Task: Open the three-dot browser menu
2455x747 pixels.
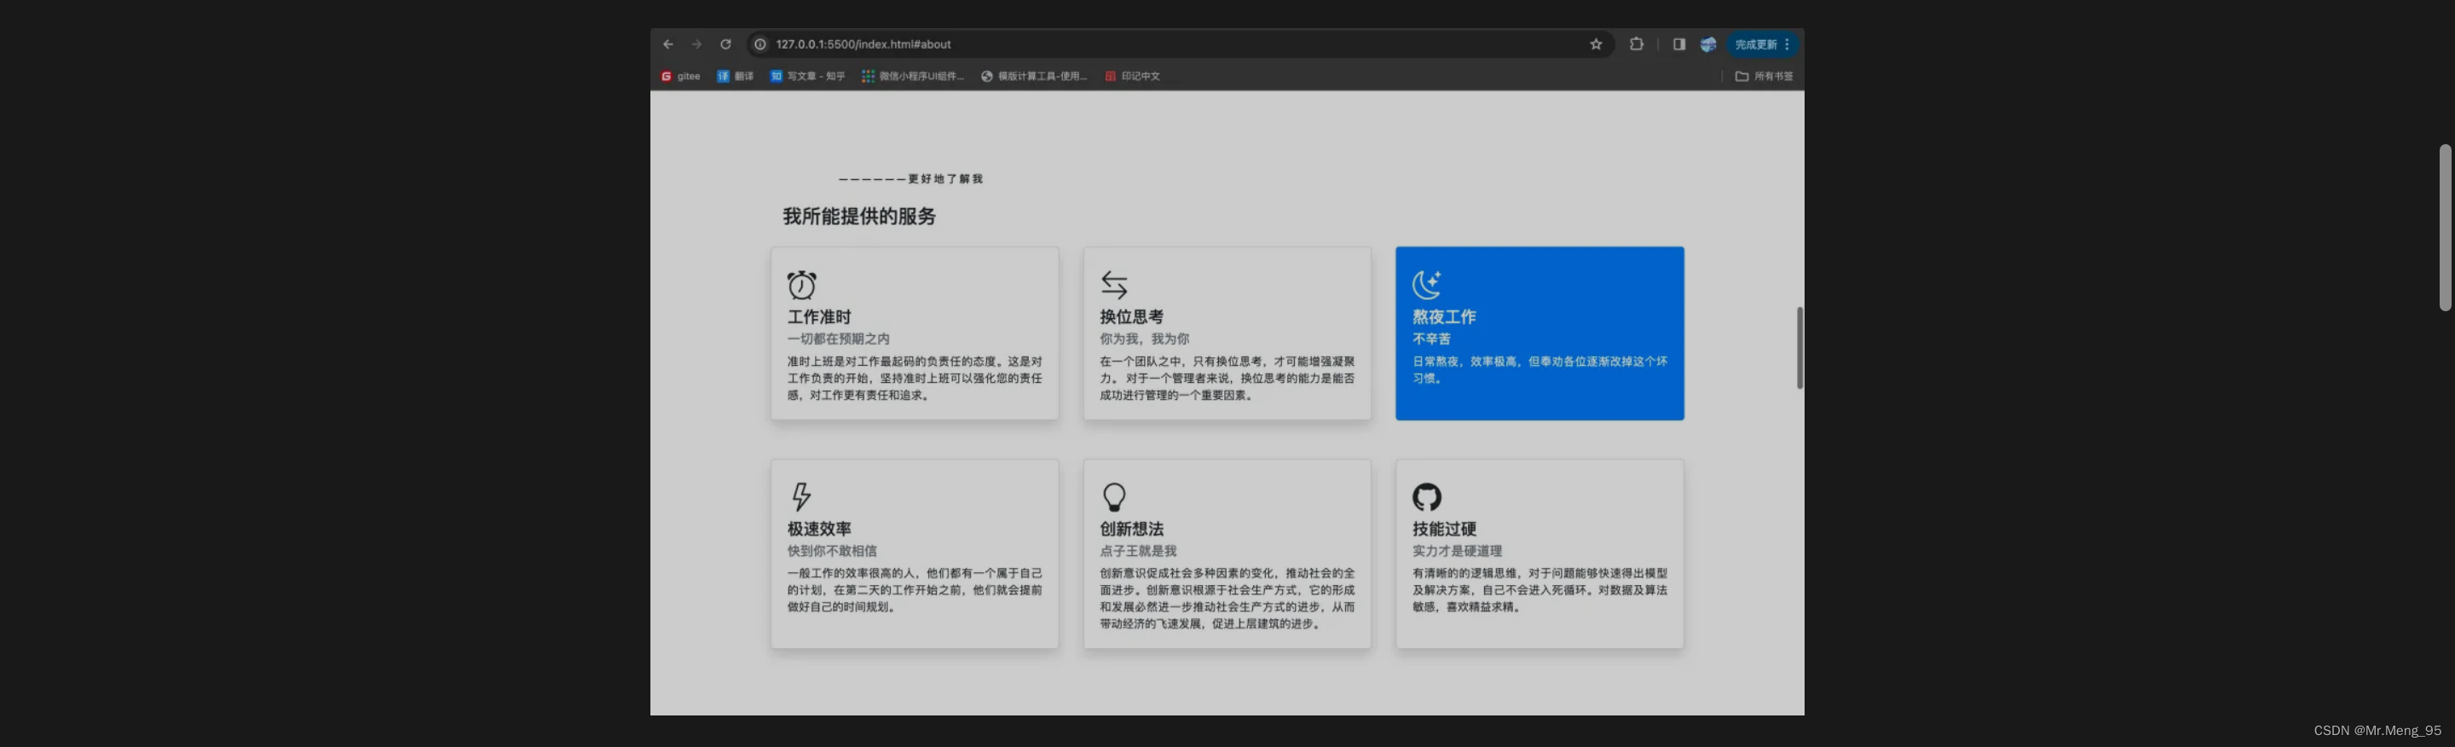Action: click(1787, 45)
